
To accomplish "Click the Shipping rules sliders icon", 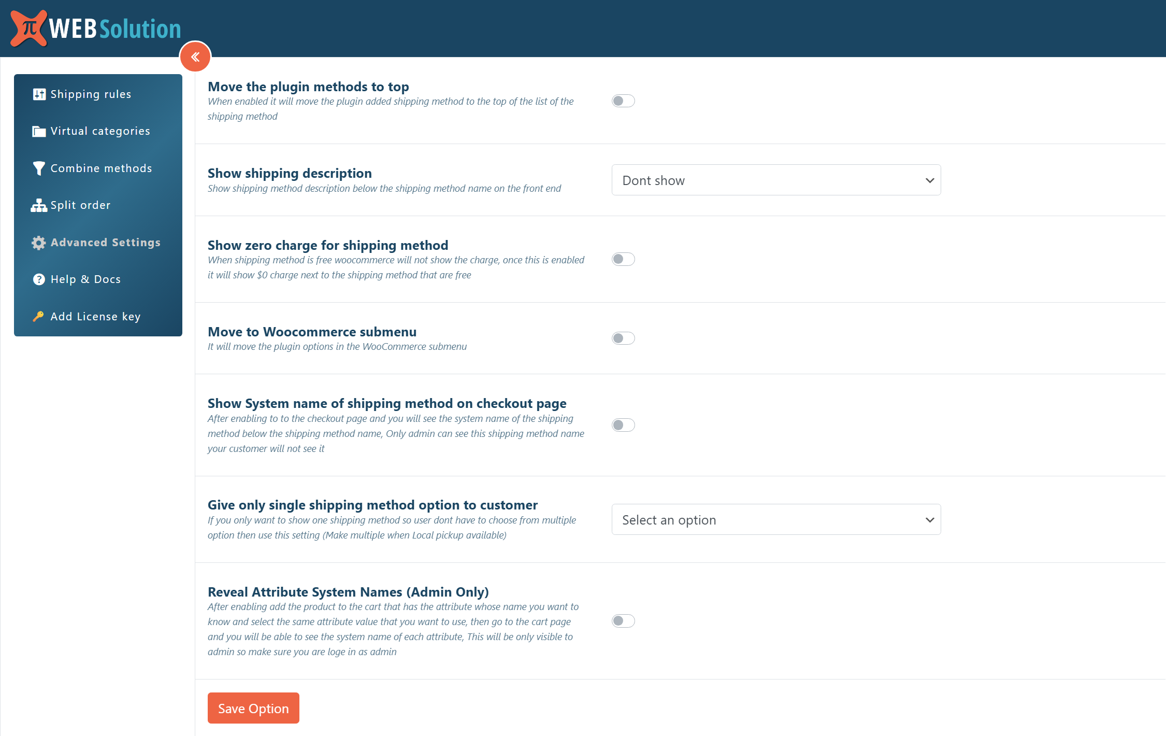I will pyautogui.click(x=39, y=94).
